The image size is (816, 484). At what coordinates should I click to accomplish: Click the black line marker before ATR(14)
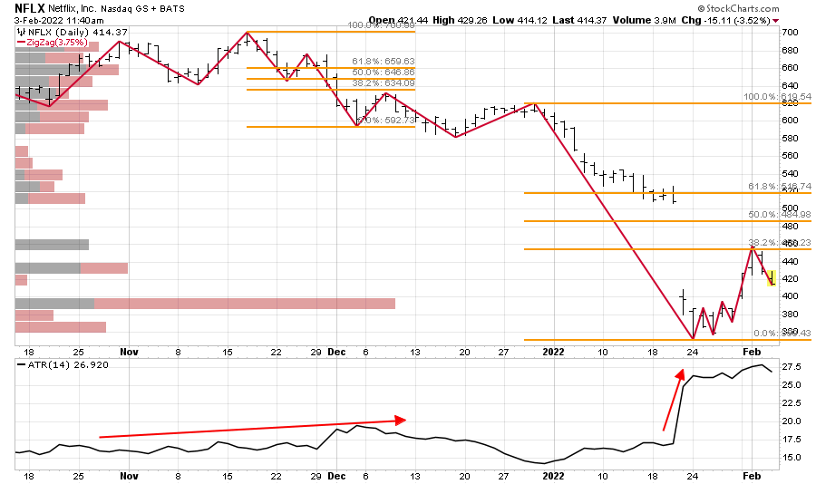tap(22, 365)
